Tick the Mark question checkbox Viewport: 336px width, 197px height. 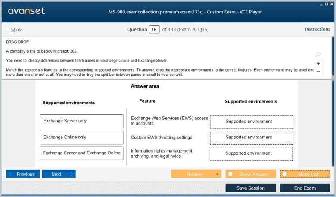[8, 30]
